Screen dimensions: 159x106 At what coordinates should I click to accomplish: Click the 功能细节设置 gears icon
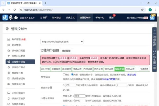point(9,62)
